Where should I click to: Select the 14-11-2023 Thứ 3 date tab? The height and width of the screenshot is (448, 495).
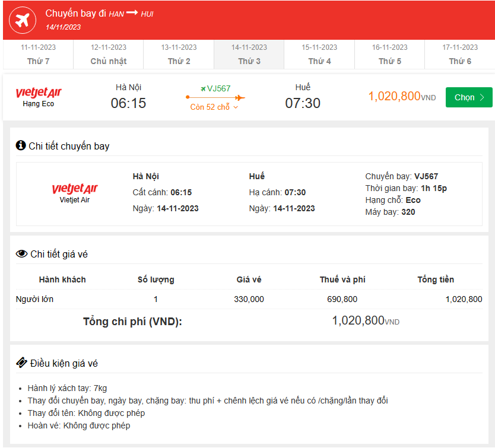249,54
